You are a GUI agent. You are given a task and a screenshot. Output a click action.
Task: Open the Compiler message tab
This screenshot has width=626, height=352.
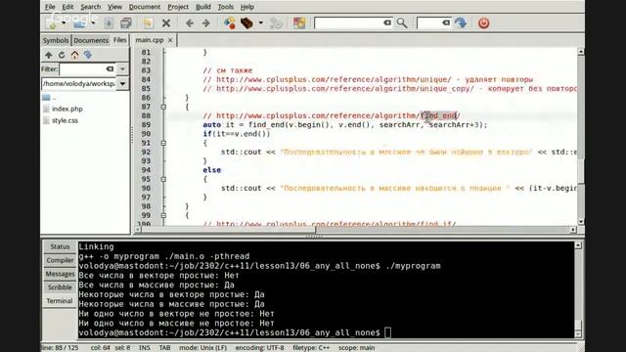pyautogui.click(x=60, y=260)
